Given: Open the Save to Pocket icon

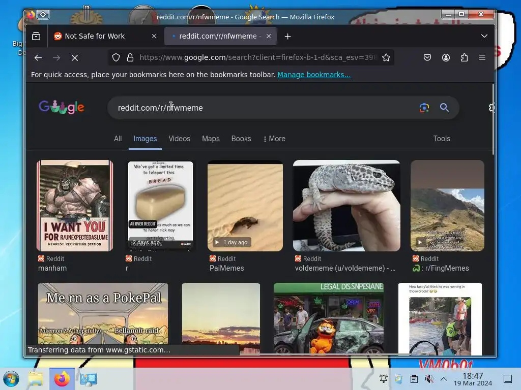Looking at the screenshot, I should 427,58.
